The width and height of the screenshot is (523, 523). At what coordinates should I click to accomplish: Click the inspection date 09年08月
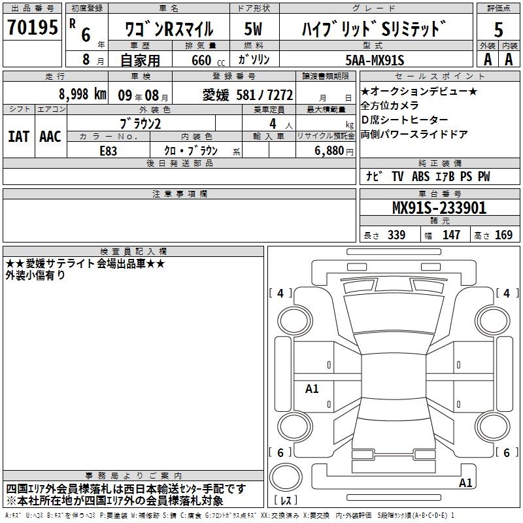pos(143,95)
